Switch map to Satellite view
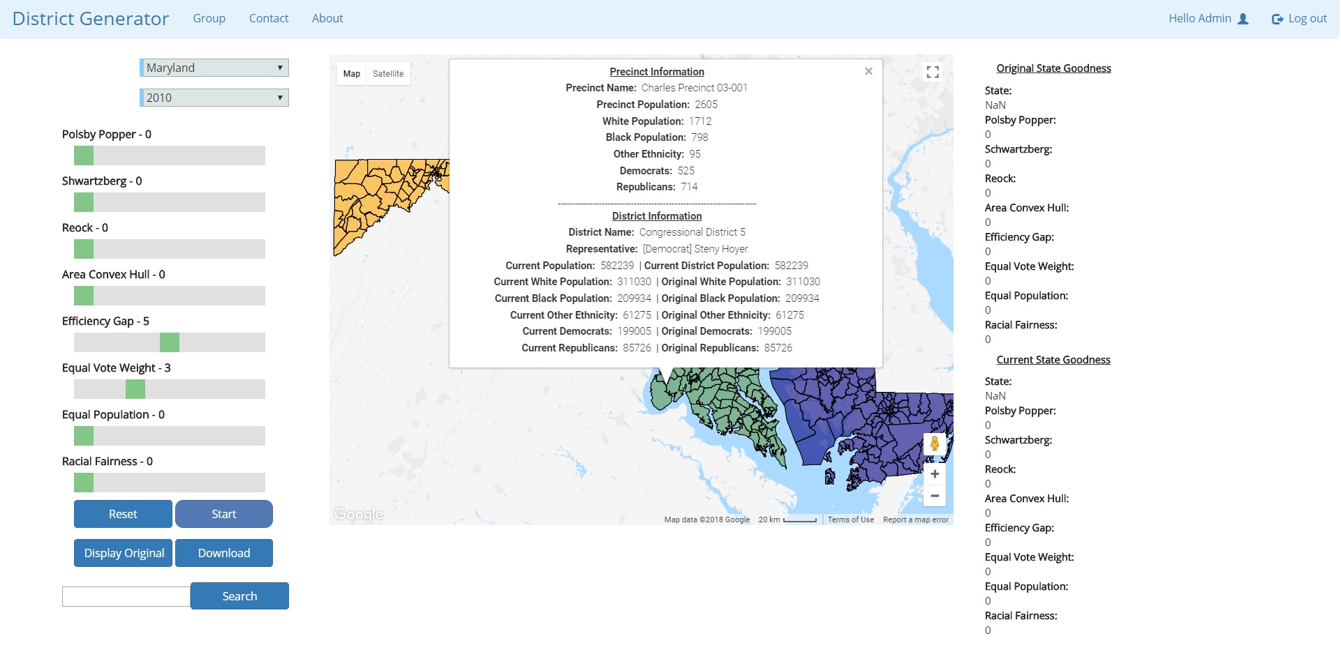Viewport: 1341px width, 652px height. tap(388, 74)
